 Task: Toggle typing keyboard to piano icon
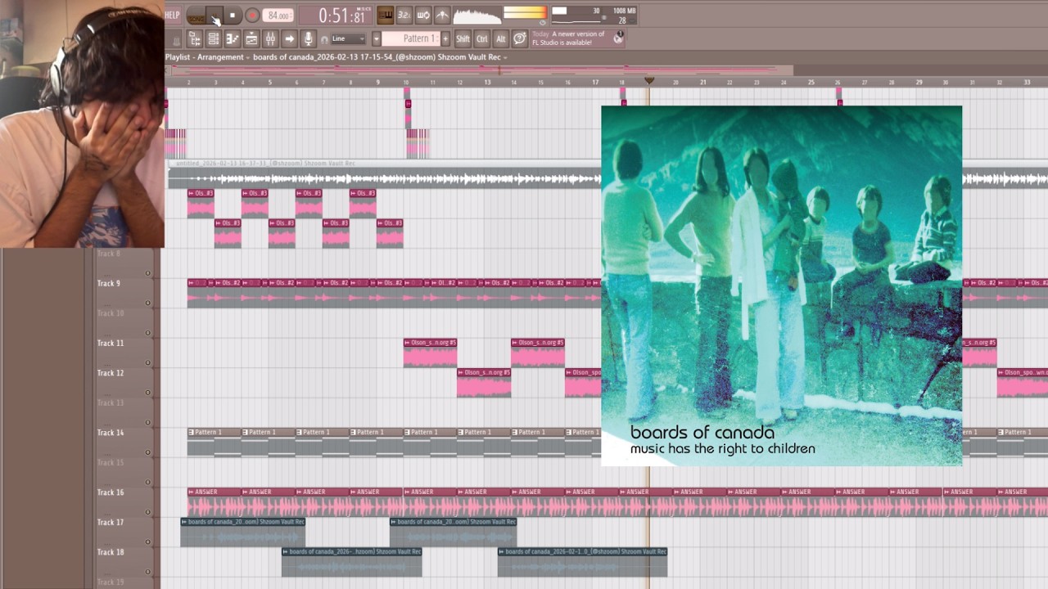click(x=385, y=15)
